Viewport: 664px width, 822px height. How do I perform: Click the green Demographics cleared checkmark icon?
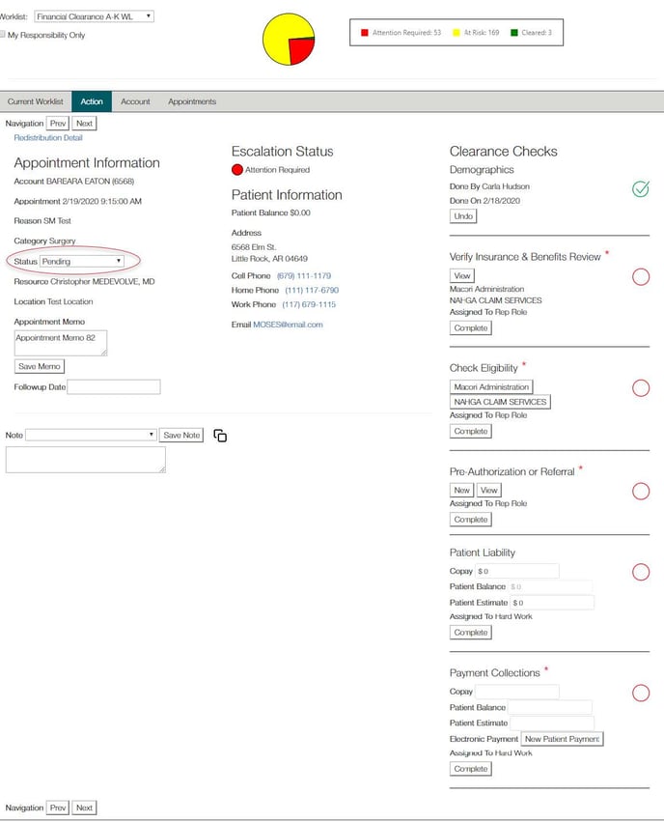click(x=641, y=189)
